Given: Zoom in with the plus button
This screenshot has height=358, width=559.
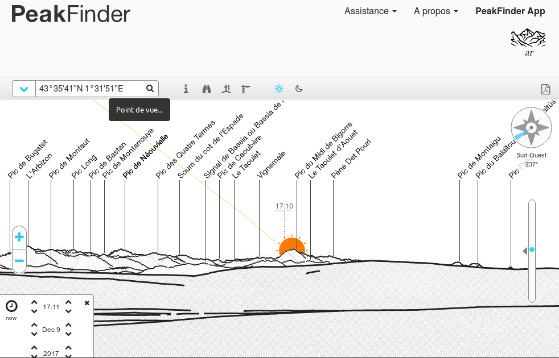Looking at the screenshot, I should pos(19,237).
